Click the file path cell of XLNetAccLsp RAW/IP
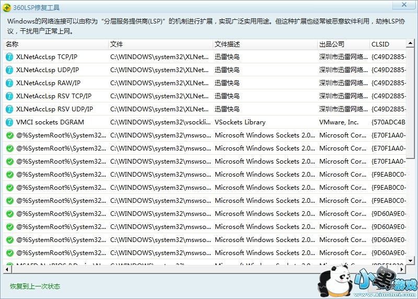 pos(159,83)
